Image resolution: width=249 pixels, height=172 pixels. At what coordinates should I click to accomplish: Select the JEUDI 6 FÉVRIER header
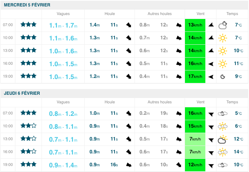click(22, 93)
